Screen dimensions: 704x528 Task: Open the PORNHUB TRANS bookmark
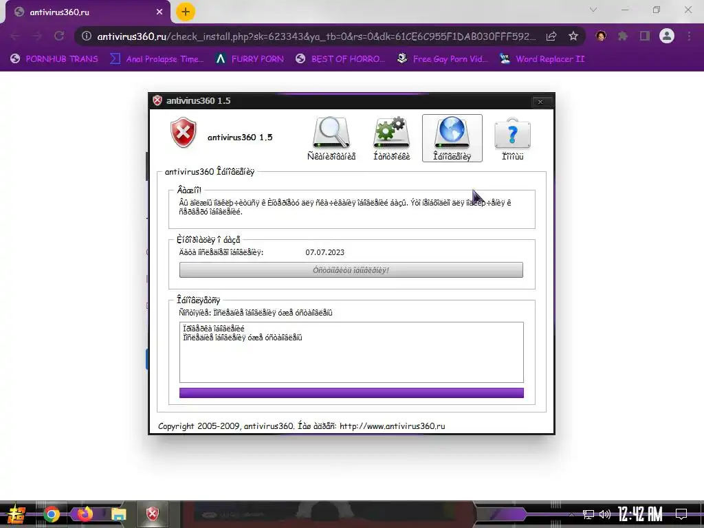coord(54,59)
